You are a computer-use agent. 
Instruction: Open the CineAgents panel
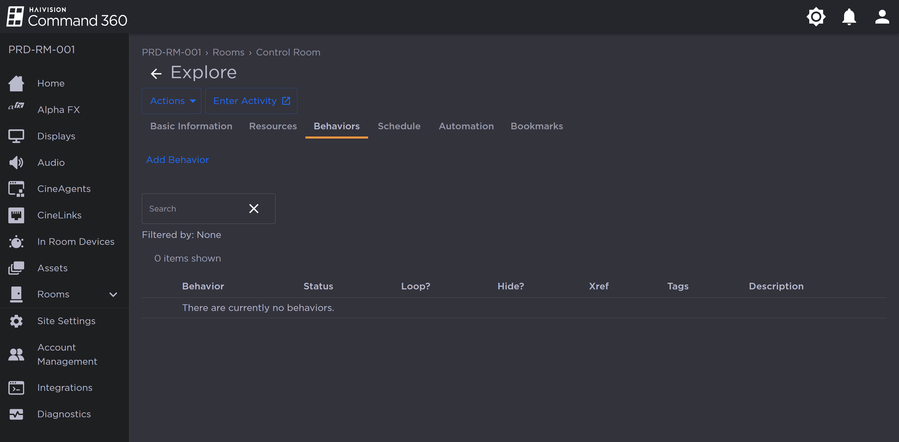click(16, 189)
